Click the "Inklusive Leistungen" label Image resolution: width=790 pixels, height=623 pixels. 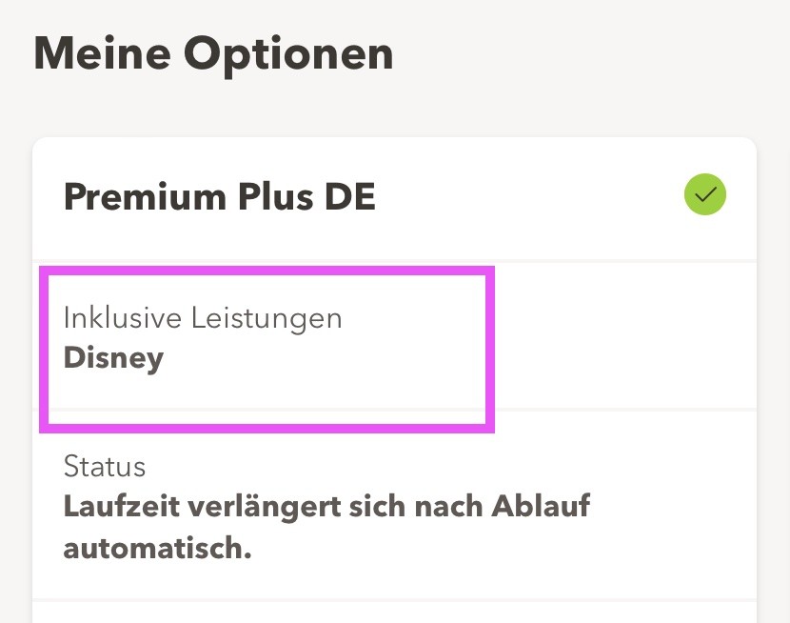point(203,317)
